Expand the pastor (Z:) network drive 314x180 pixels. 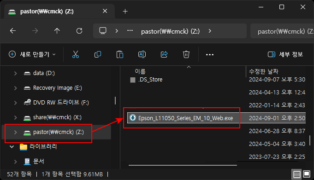pyautogui.click(x=15, y=132)
